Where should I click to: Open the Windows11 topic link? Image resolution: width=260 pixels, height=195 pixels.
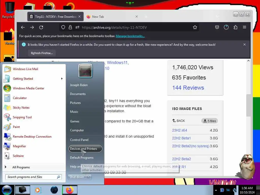(118, 62)
